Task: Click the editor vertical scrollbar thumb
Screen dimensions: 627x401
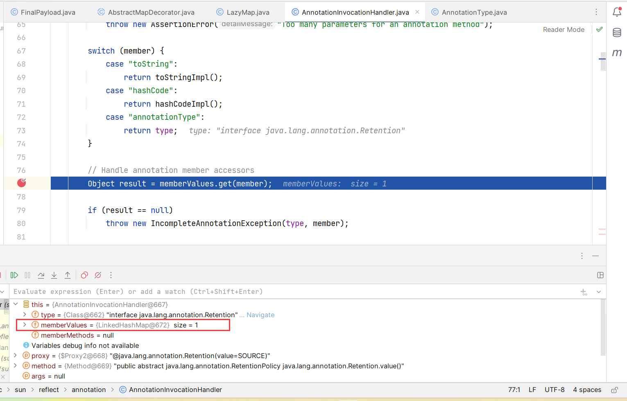Action: tap(603, 61)
